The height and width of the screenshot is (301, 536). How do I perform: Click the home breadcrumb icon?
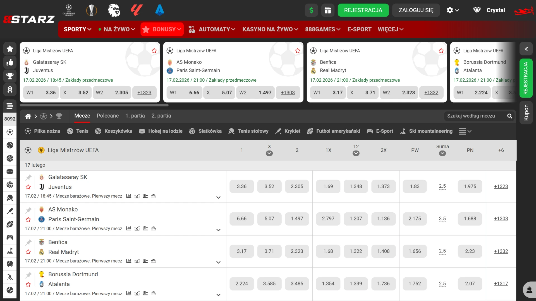[x=28, y=116]
